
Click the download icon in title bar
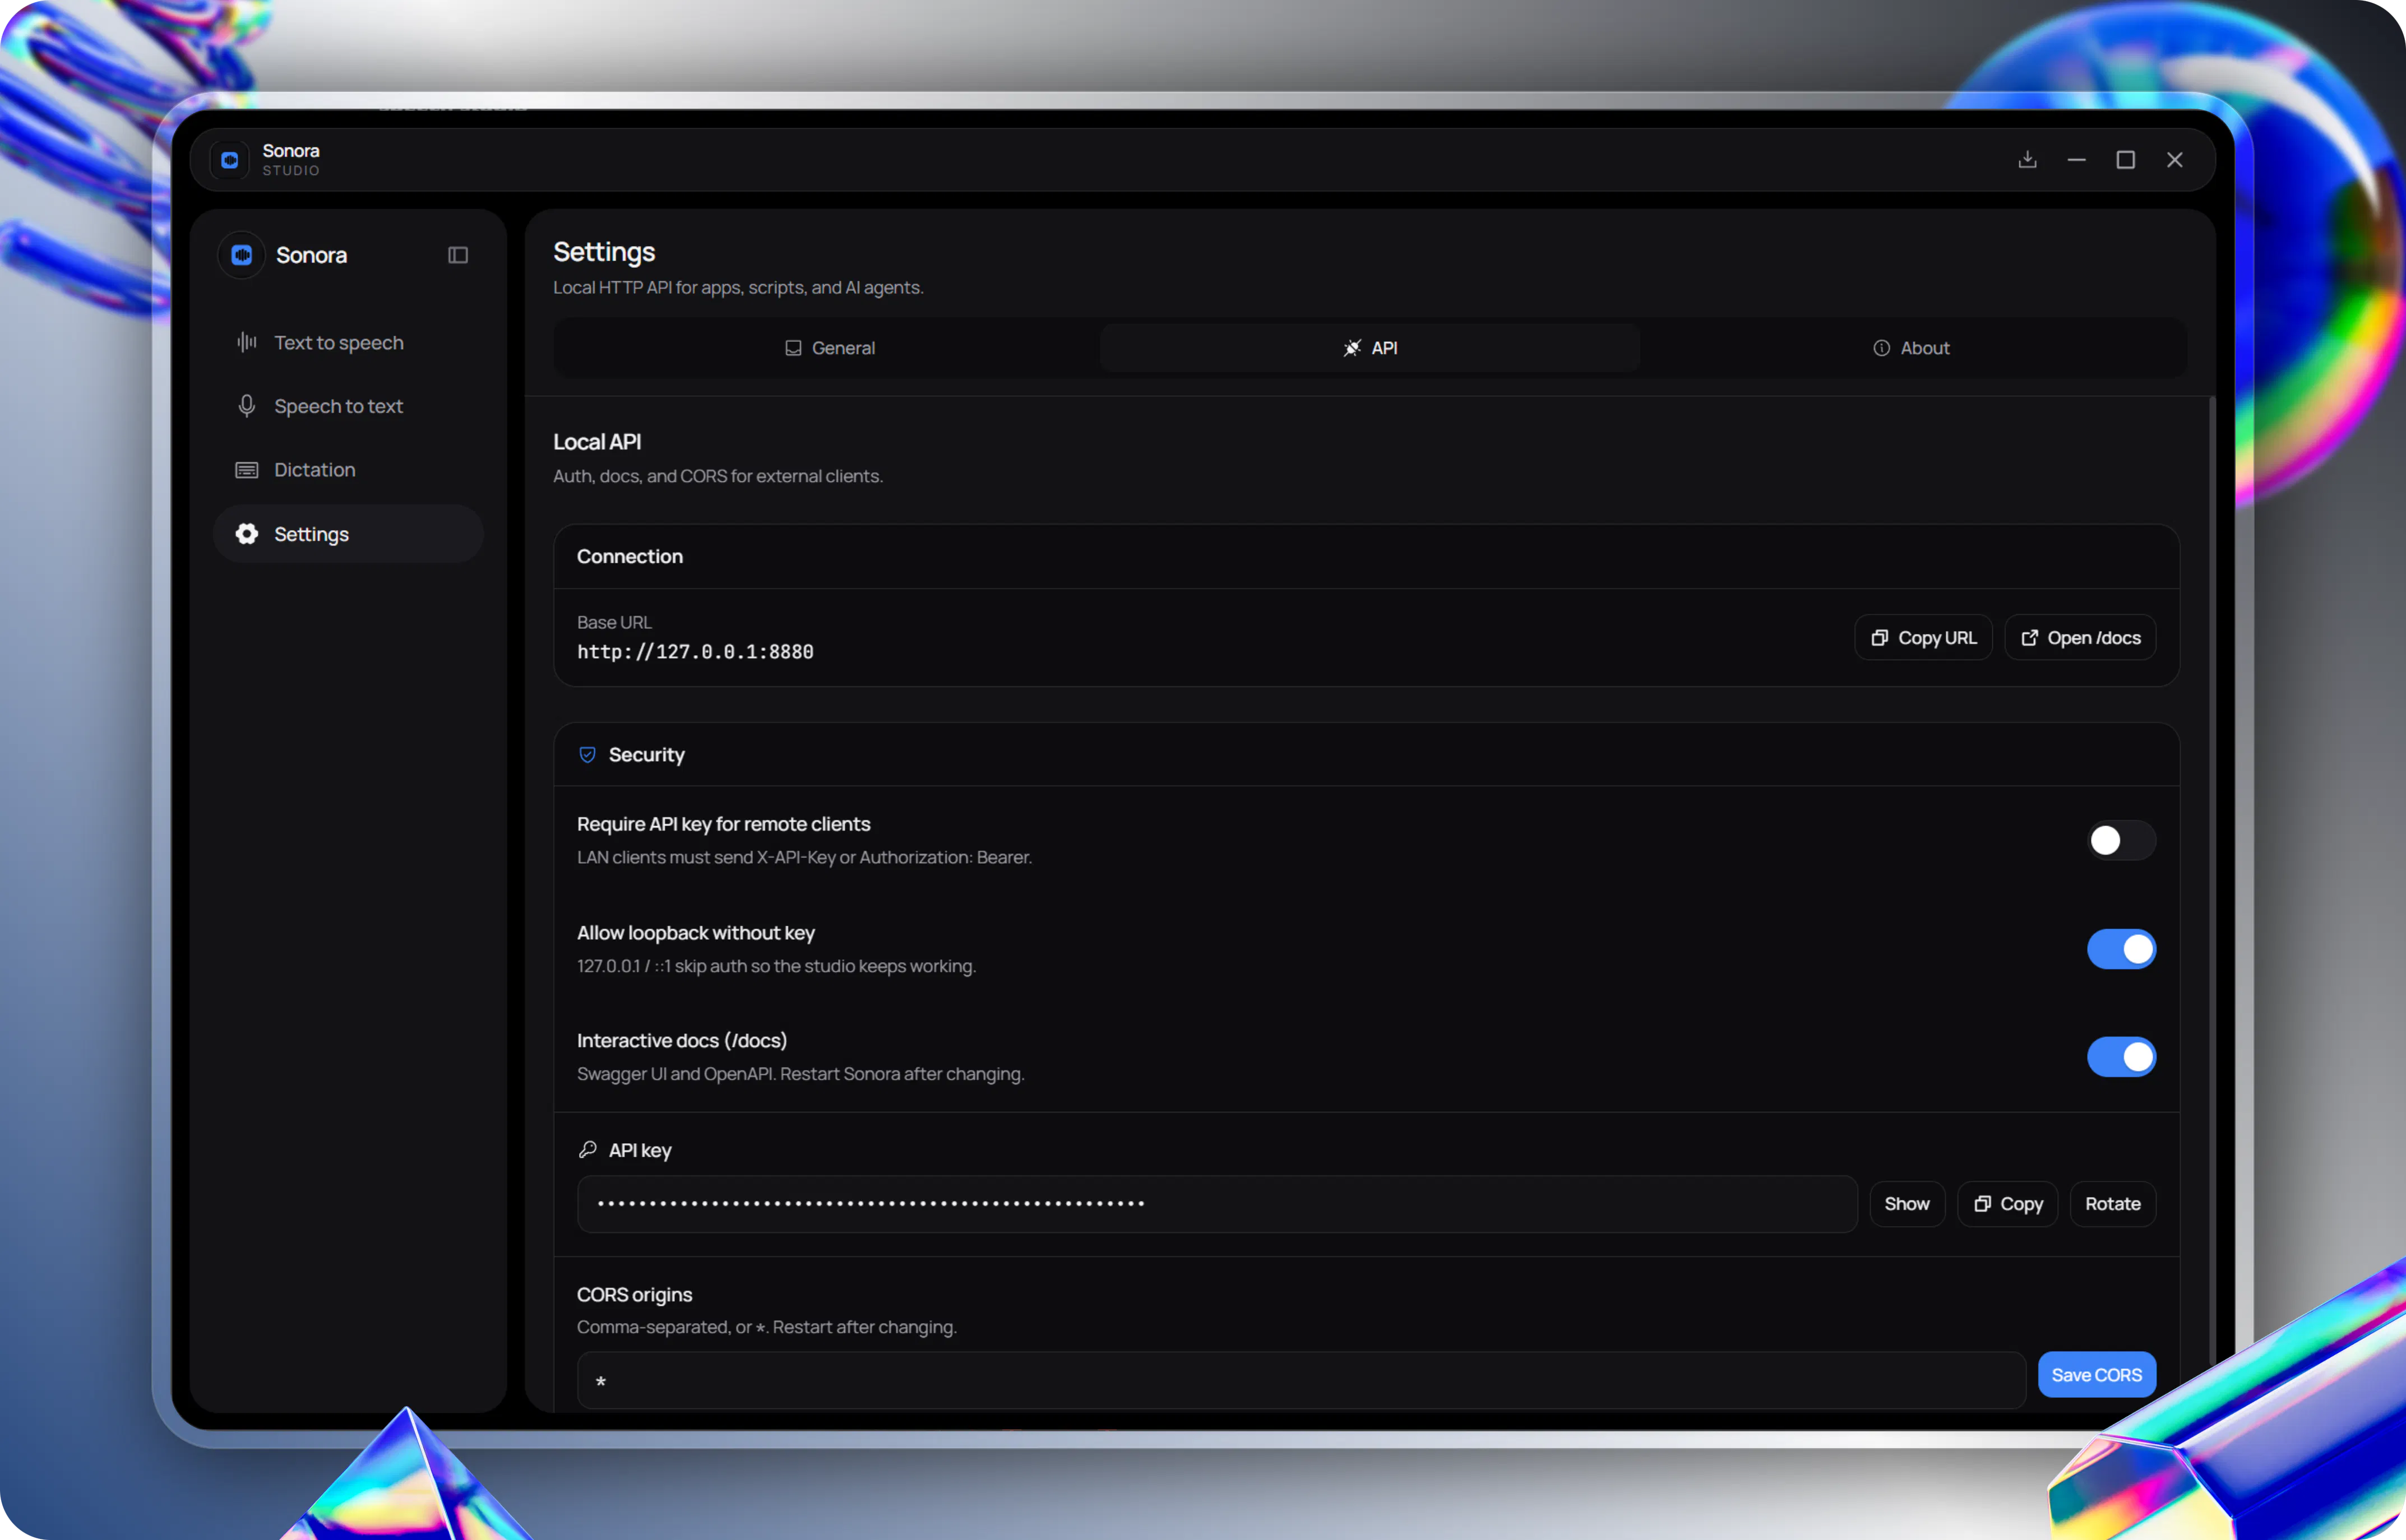[2028, 160]
